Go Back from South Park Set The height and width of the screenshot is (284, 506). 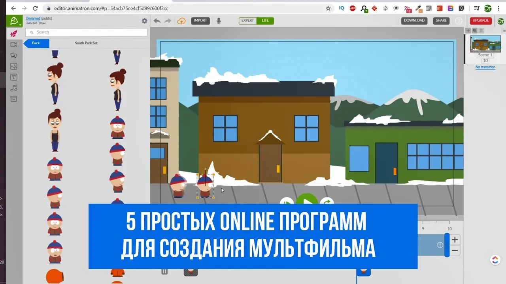(36, 43)
